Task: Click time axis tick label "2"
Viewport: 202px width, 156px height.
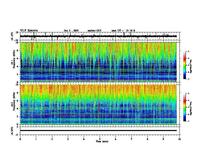Action: (52, 139)
